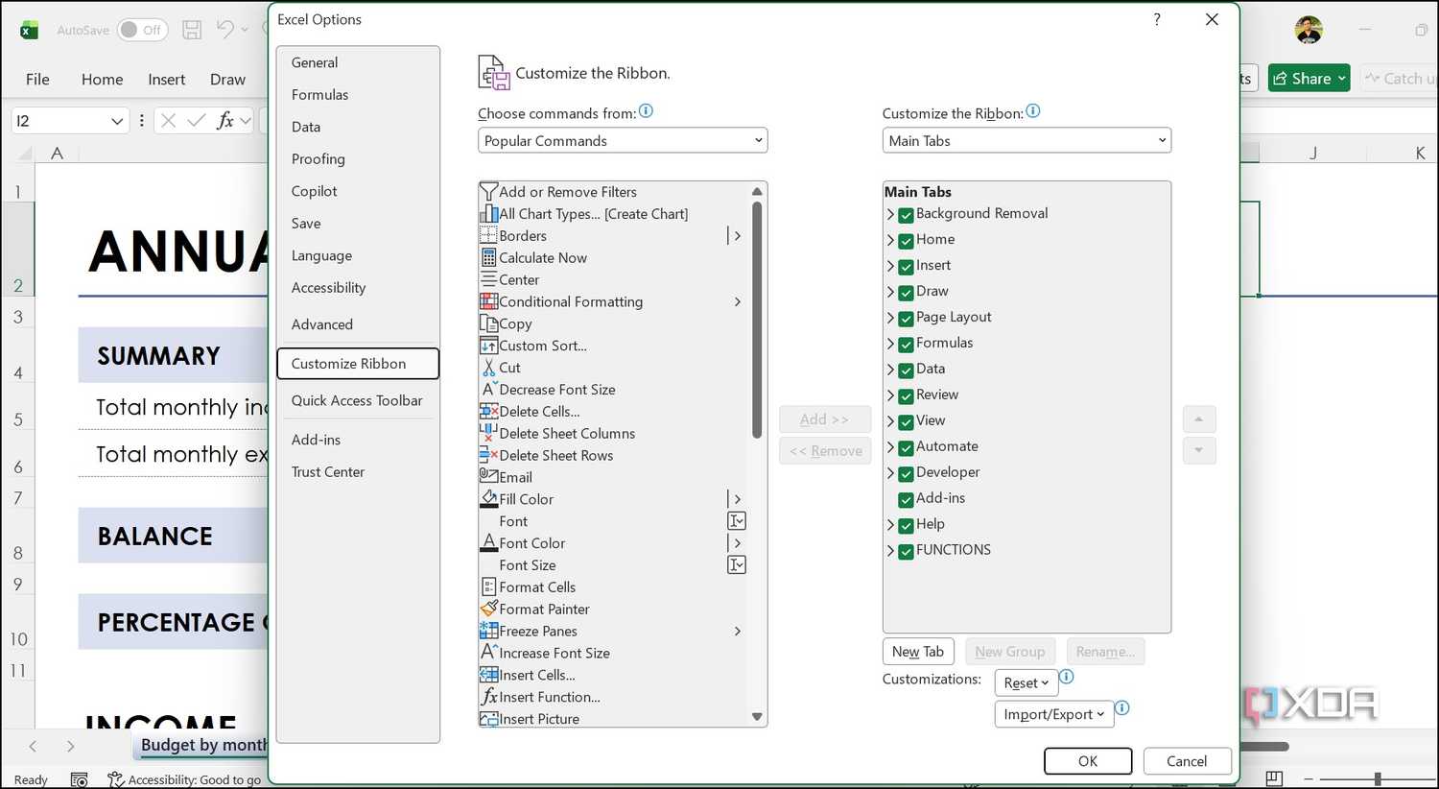The image size is (1439, 789).
Task: Open the Quick Access Toolbar options page
Action: [x=357, y=401]
